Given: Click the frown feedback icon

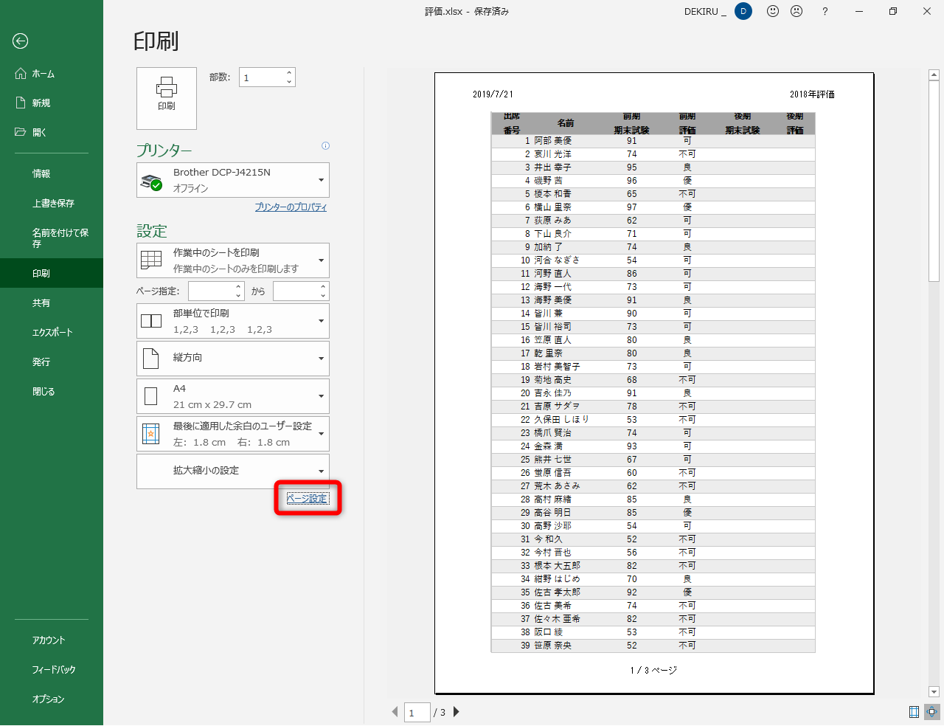Looking at the screenshot, I should (x=796, y=11).
